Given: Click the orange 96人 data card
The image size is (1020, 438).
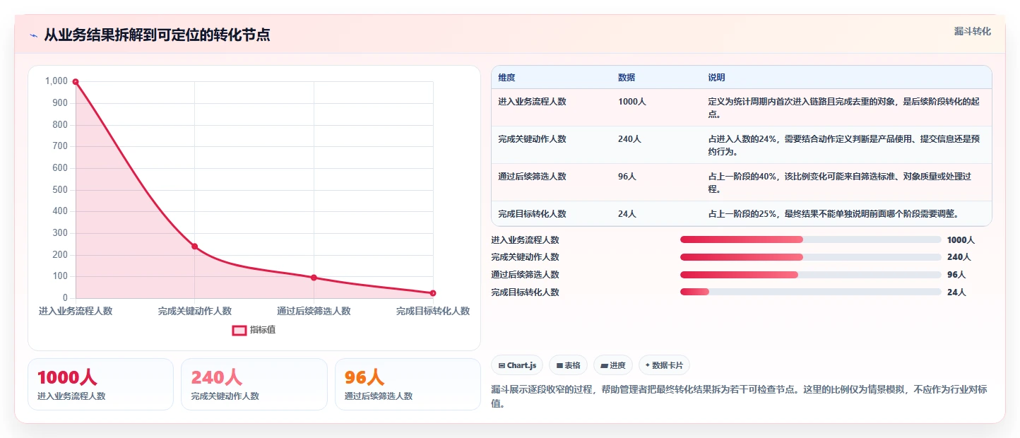Looking at the screenshot, I should (408, 384).
